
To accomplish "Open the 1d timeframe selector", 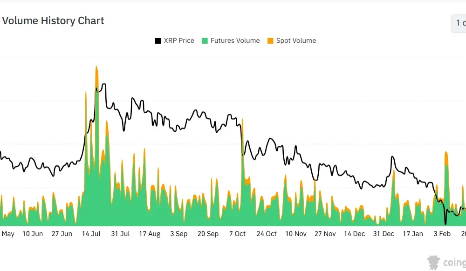I will [459, 22].
